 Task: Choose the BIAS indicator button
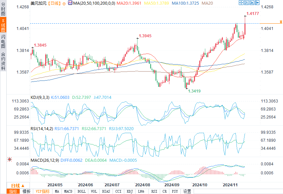[x=106, y=191]
